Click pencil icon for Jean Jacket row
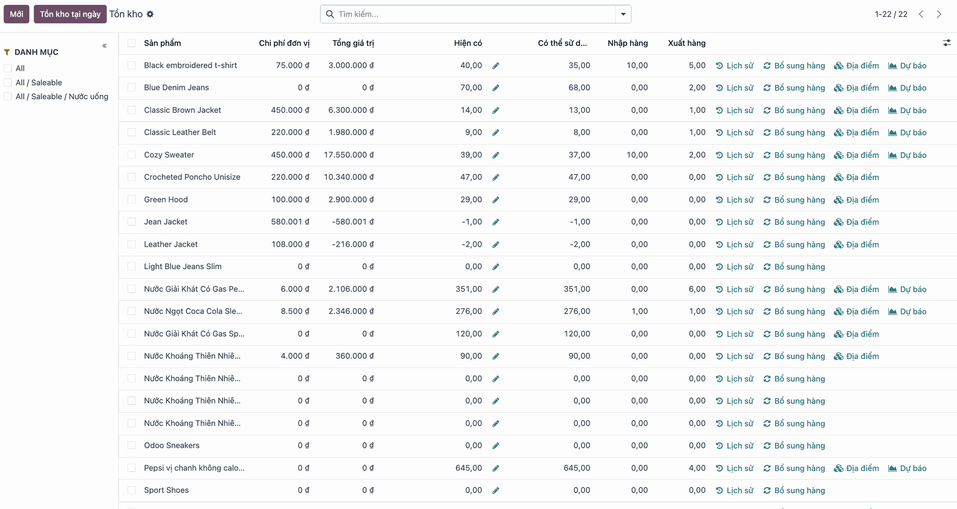The image size is (957, 509). pos(495,222)
